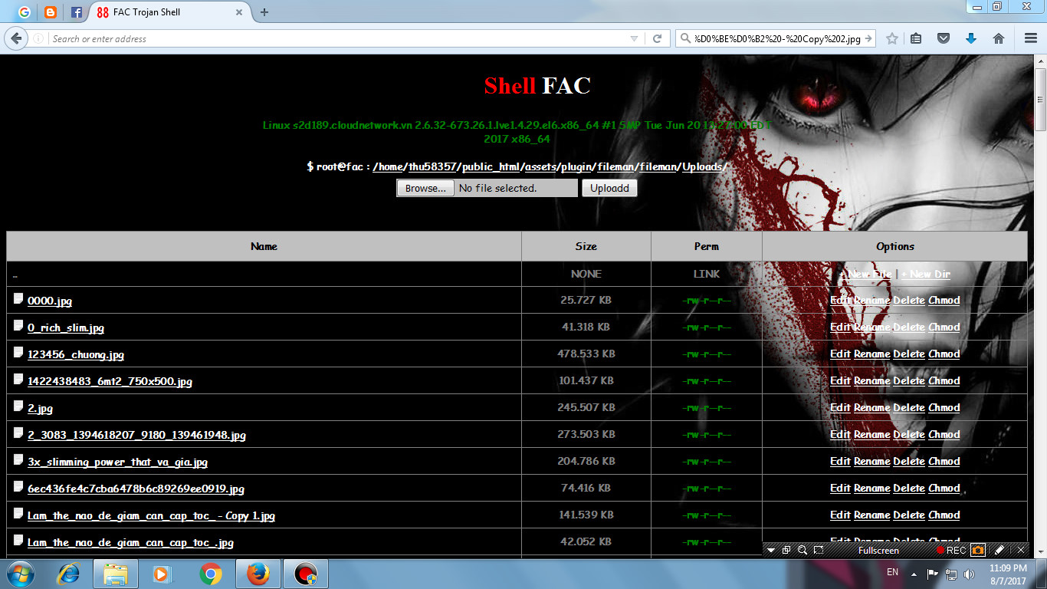1047x589 pixels.
Task: Rename the 0_rich_slim.jpg file
Action: point(872,327)
